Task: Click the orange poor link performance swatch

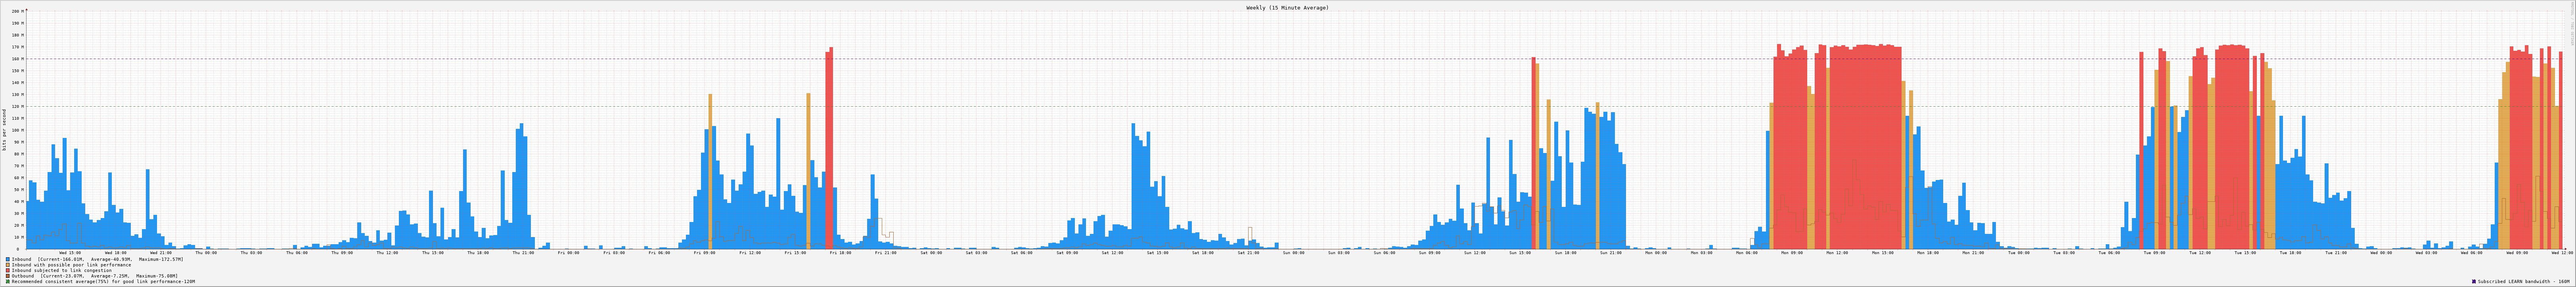Action: click(8, 265)
